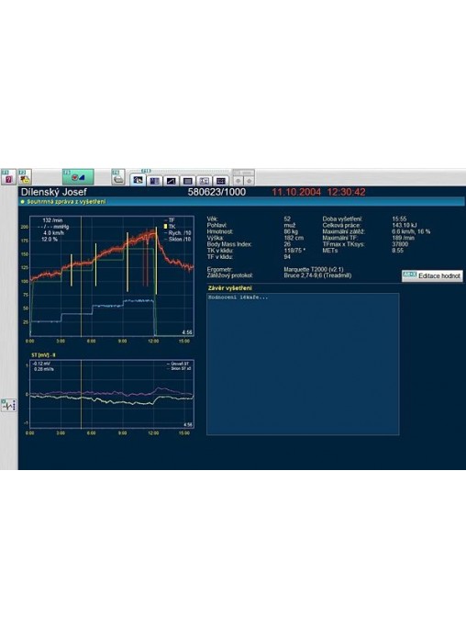Image resolution: width=466 pixels, height=639 pixels.
Task: Click the ECG waveform icon in left sidebar
Action: coord(8,405)
